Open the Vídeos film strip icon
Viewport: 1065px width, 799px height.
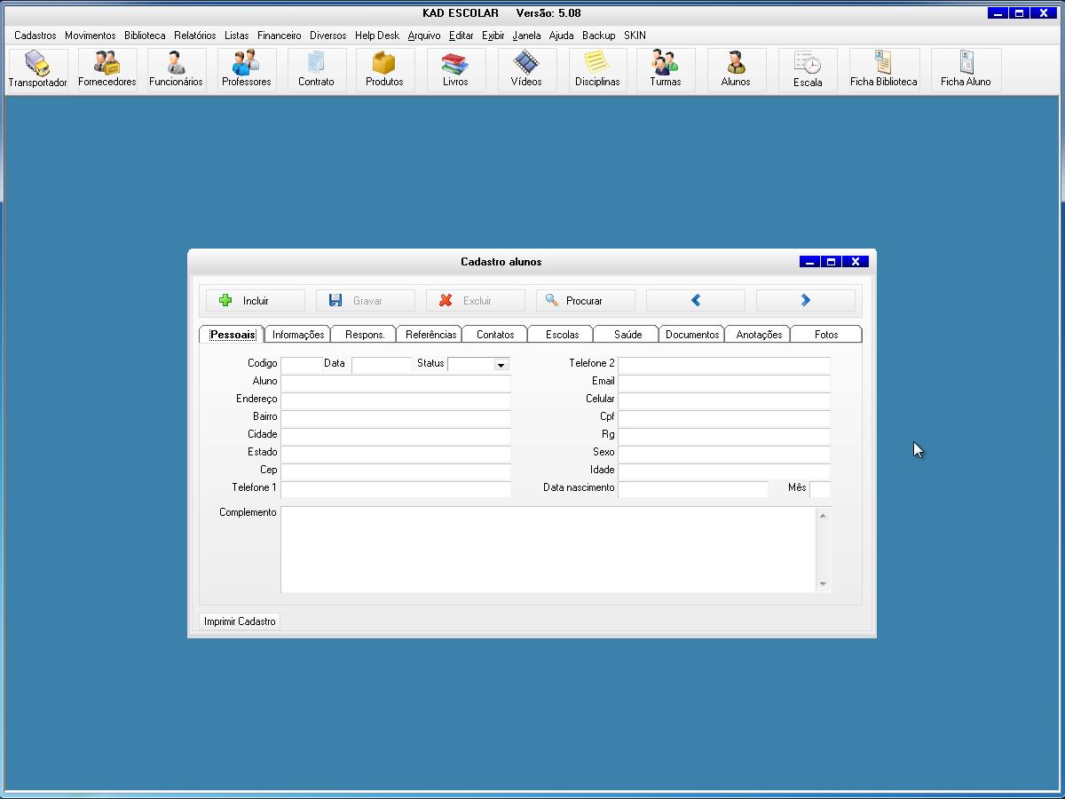click(x=526, y=70)
